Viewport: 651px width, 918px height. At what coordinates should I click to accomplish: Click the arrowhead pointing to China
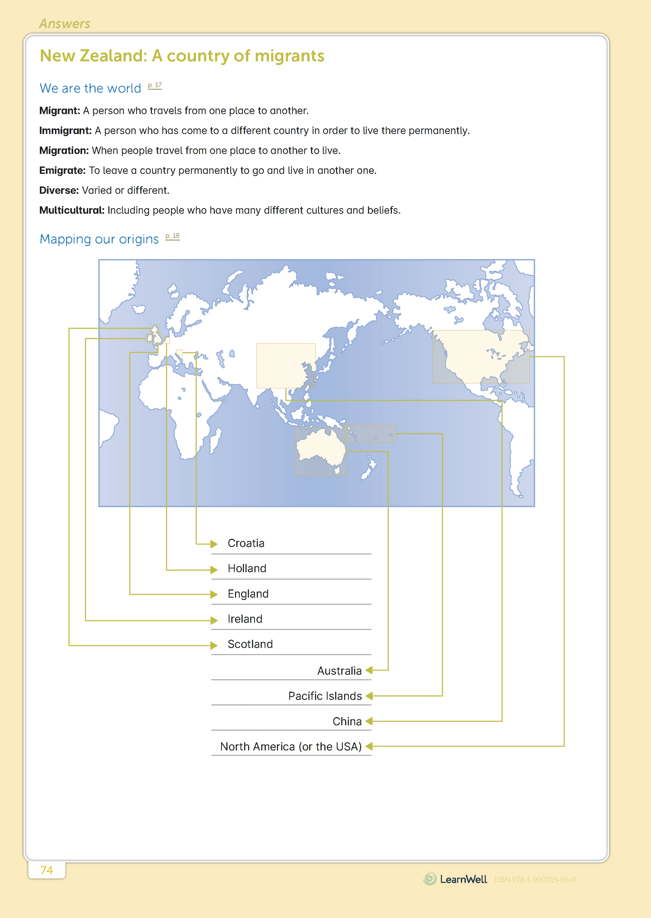369,721
